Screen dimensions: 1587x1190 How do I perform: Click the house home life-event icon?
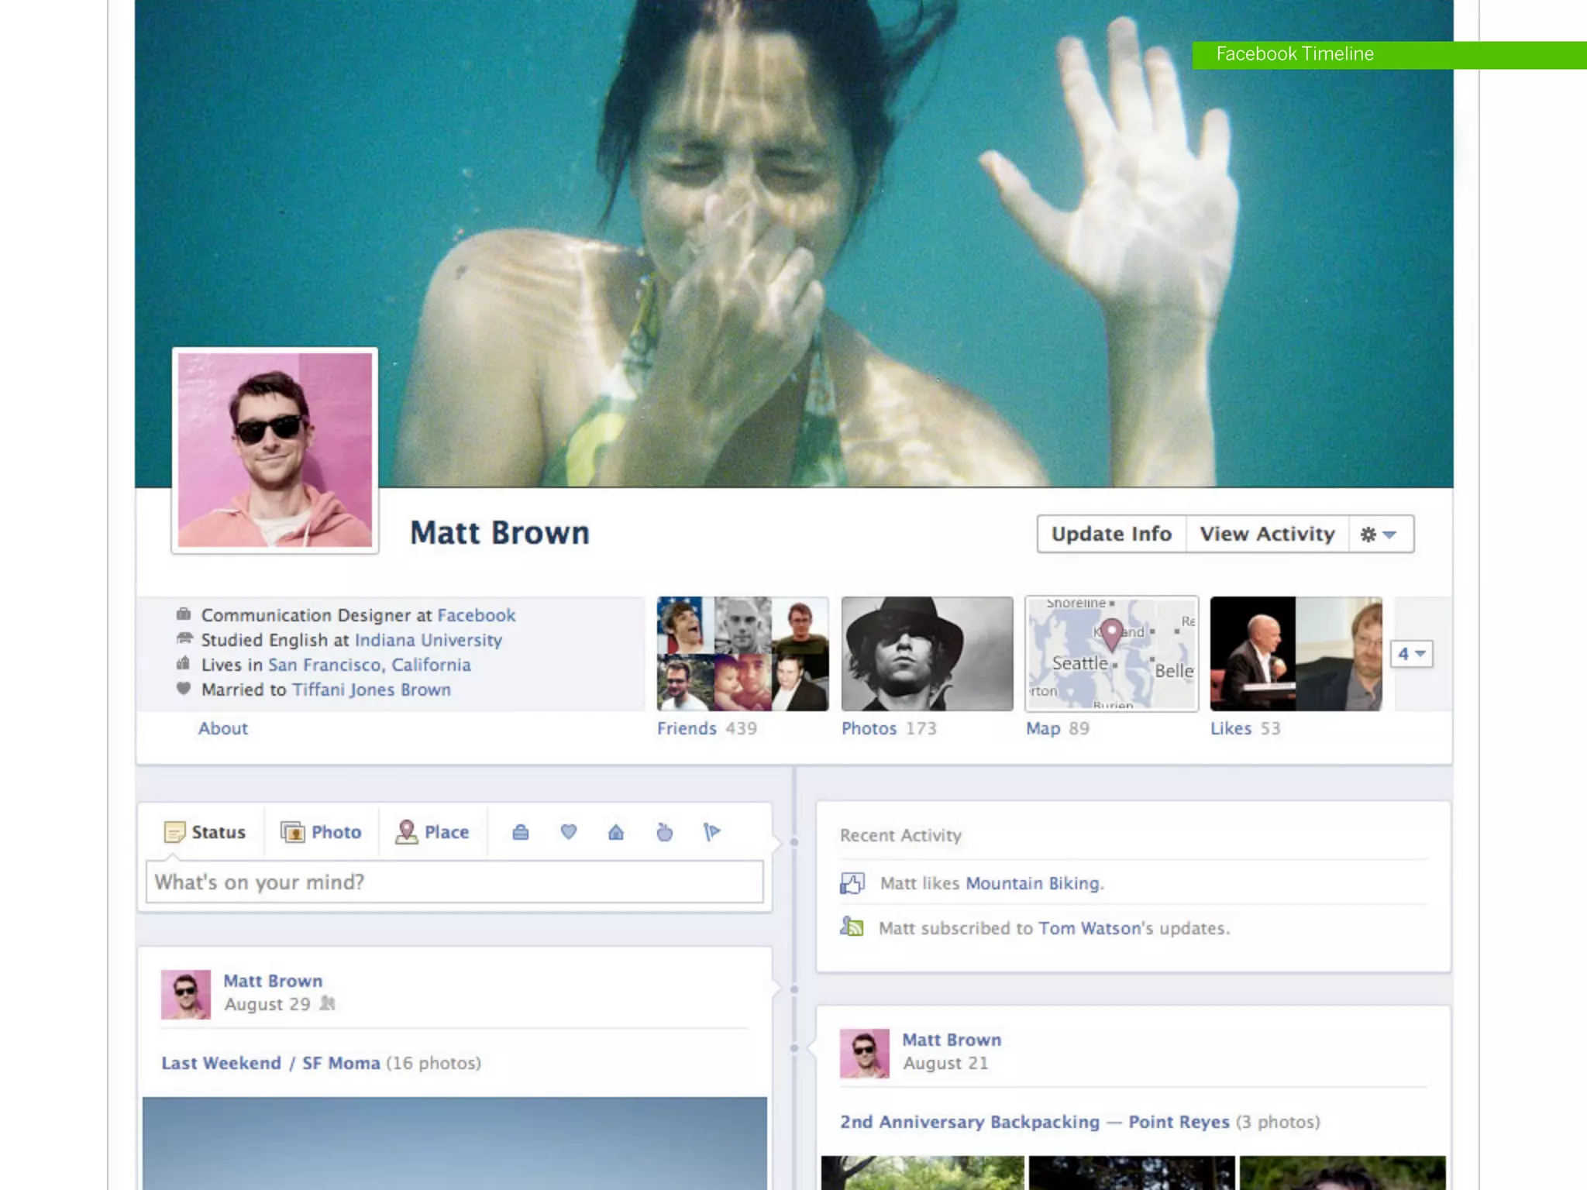click(x=616, y=832)
